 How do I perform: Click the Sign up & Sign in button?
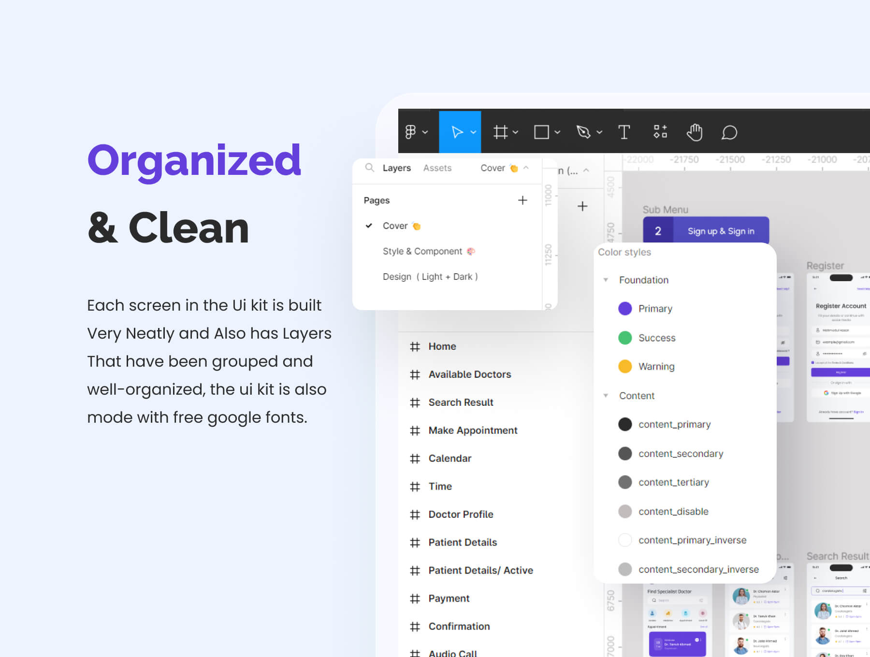coord(721,231)
